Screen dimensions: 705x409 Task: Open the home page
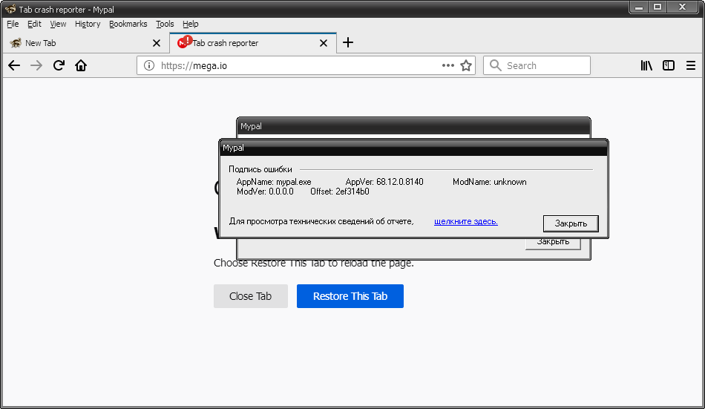(81, 65)
